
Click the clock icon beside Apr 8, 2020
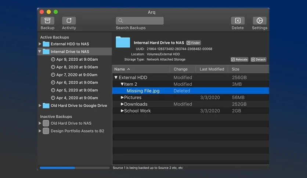(x=53, y=67)
